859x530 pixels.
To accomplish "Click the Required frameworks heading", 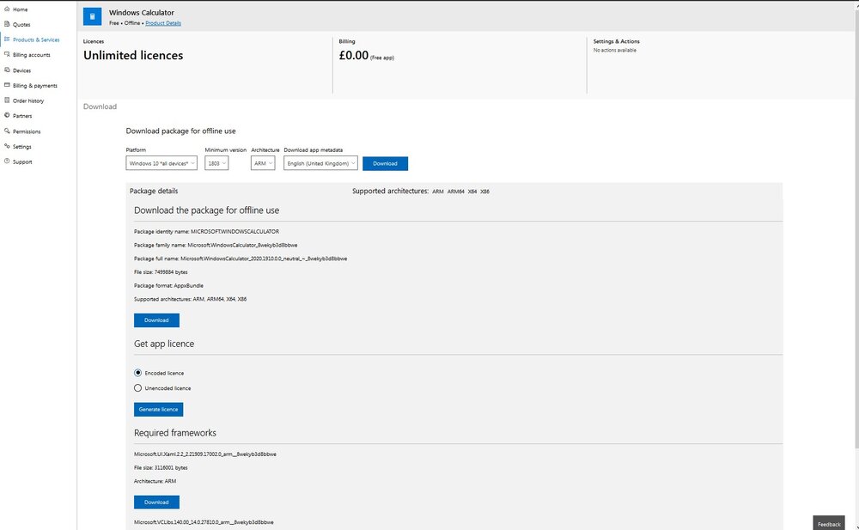I will (175, 433).
